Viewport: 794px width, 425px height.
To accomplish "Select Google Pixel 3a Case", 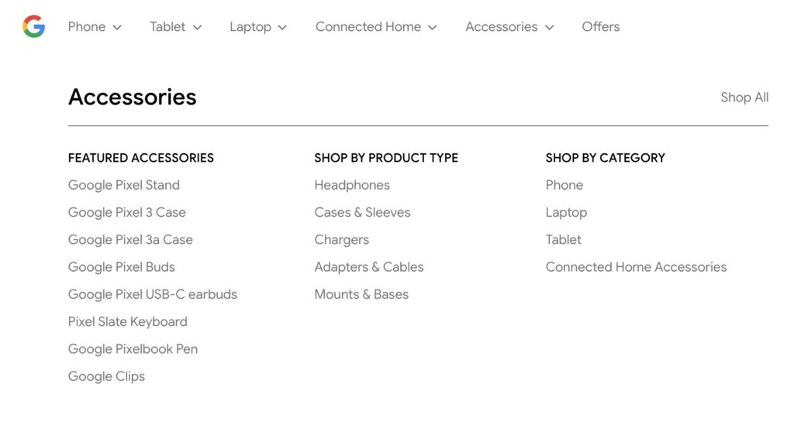I will pyautogui.click(x=130, y=240).
